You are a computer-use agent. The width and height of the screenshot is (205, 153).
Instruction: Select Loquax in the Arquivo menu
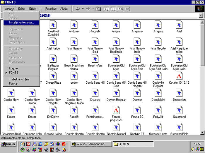(21, 68)
